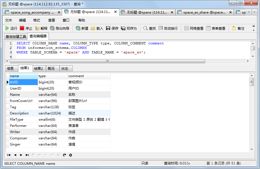Go to the next record

(21, 155)
